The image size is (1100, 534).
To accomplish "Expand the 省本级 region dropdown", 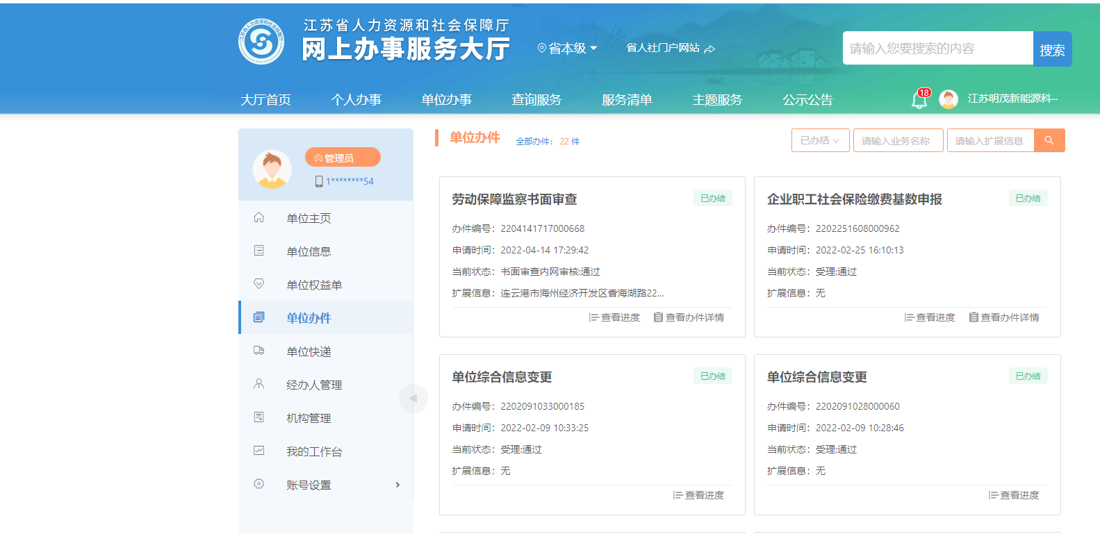I will [568, 49].
